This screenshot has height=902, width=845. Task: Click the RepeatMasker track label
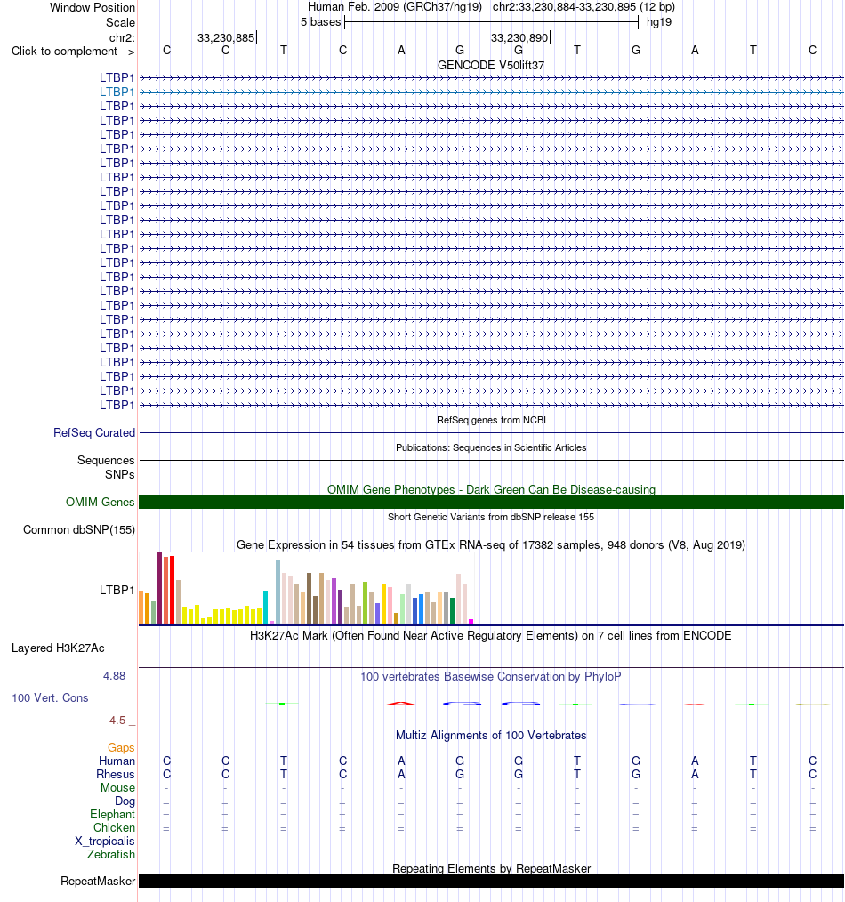[x=98, y=882]
